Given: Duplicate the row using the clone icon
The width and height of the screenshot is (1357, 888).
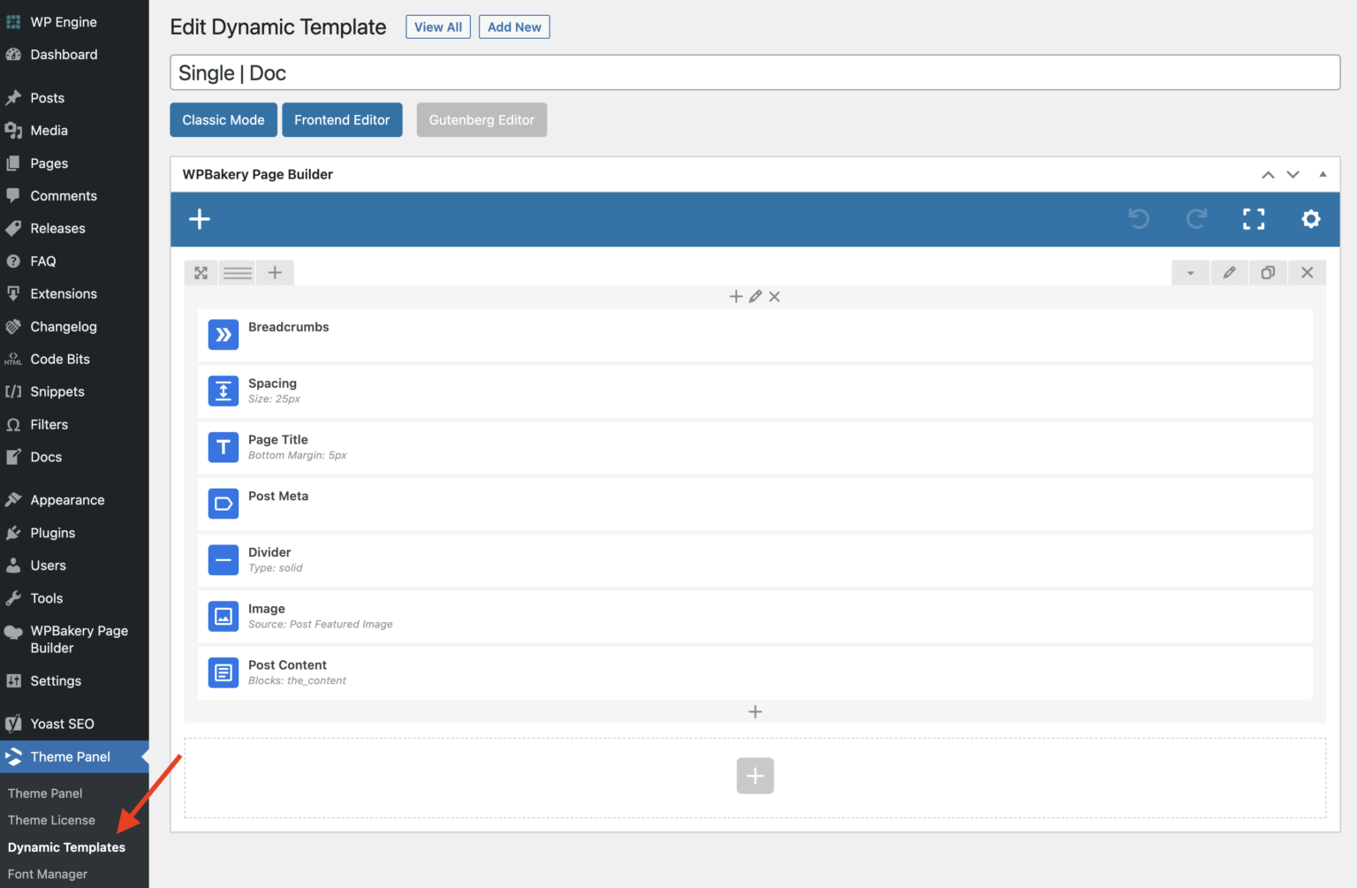Looking at the screenshot, I should tap(1268, 272).
